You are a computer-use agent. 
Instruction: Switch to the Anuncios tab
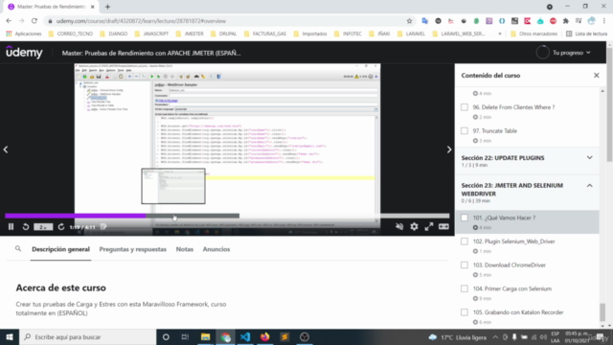216,249
